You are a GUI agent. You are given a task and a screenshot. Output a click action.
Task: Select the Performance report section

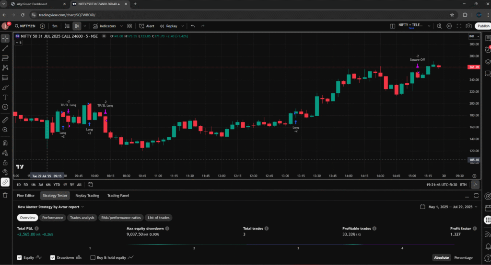[x=53, y=218]
